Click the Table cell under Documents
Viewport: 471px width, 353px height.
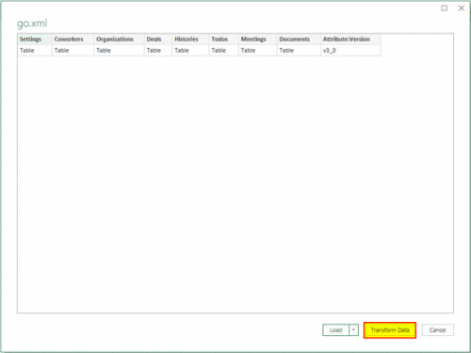(299, 51)
